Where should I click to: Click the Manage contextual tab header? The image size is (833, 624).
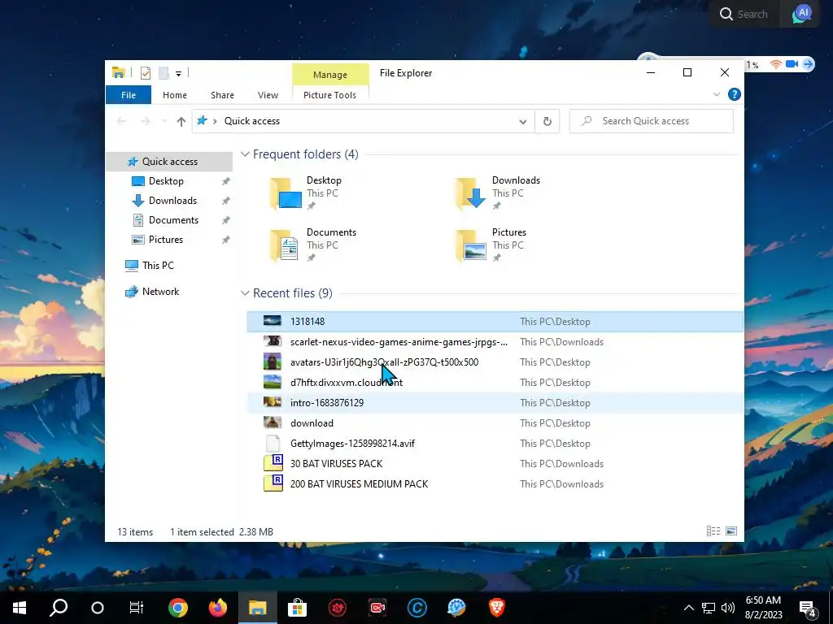click(330, 74)
